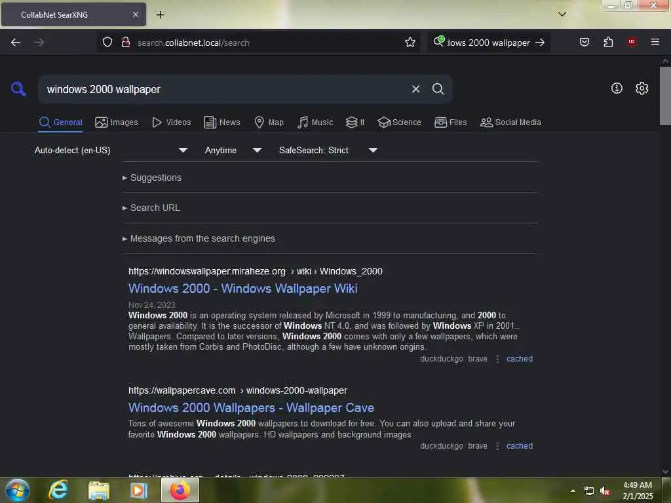
Task: Click the page vertical scrollbar thumb
Action: (665, 96)
